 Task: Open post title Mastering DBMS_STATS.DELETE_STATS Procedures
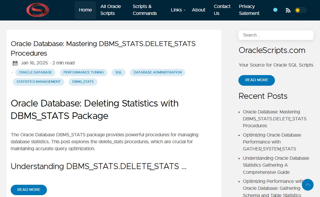(103, 48)
